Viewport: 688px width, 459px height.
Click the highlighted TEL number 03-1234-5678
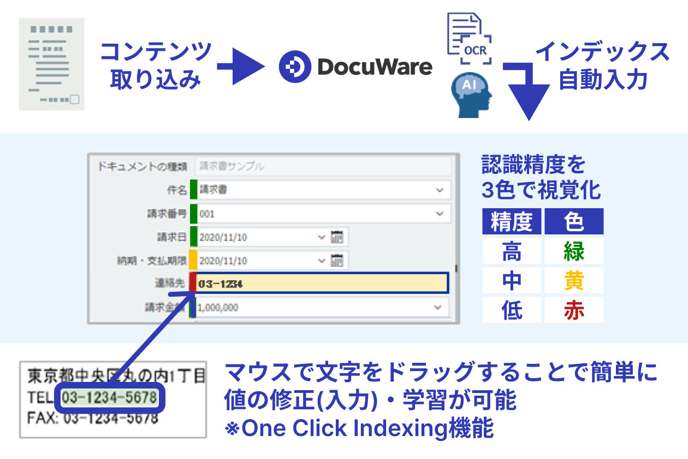click(x=110, y=398)
